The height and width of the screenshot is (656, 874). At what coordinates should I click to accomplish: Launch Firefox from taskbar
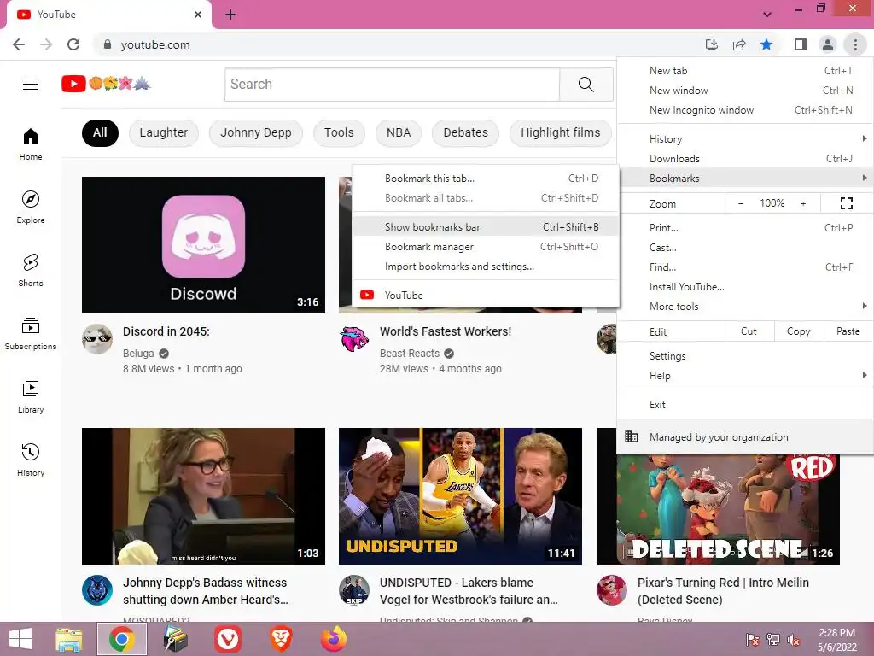click(334, 639)
